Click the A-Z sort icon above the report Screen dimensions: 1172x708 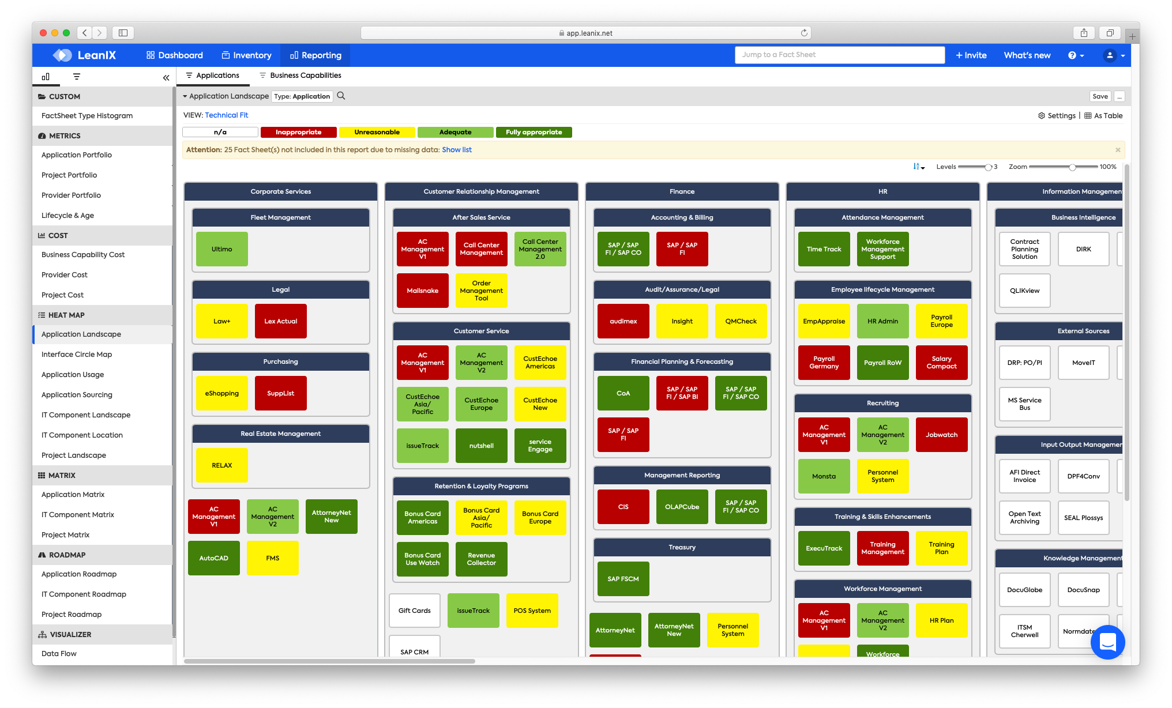click(917, 167)
